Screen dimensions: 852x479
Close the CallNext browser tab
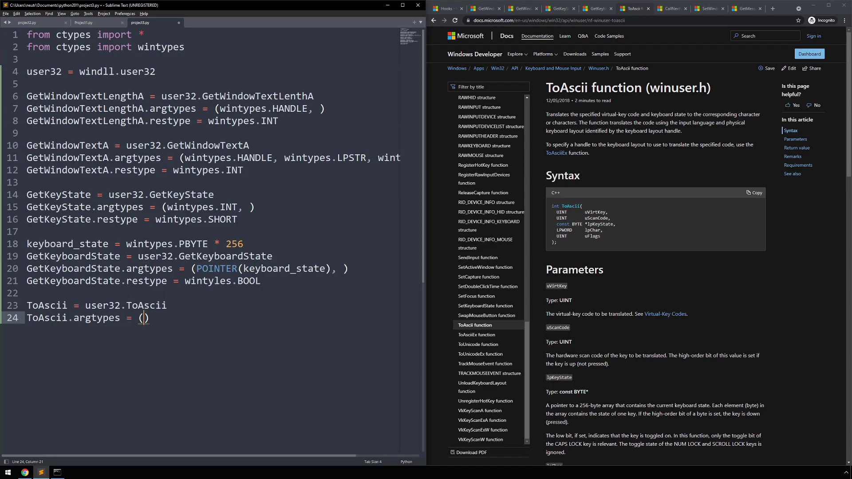pos(686,8)
